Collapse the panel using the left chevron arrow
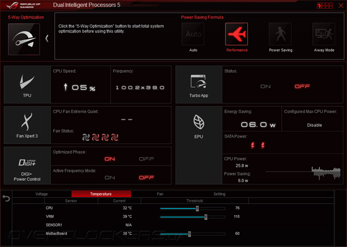This screenshot has width=347, height=247. 47,38
